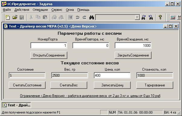Open the Действия menu
Image resolution: width=182 pixels, height=116 pixels.
click(22, 10)
